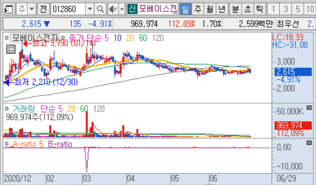Expand the stock code history dropdown

pos(90,9)
